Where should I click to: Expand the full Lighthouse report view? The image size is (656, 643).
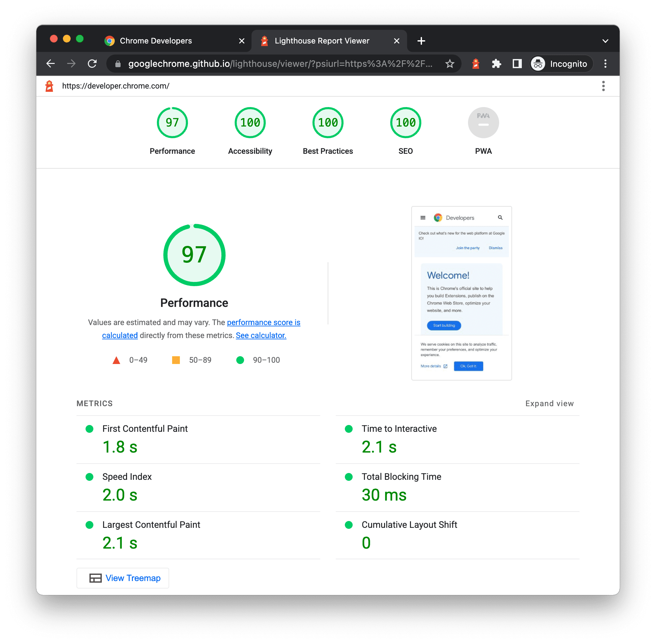point(549,403)
